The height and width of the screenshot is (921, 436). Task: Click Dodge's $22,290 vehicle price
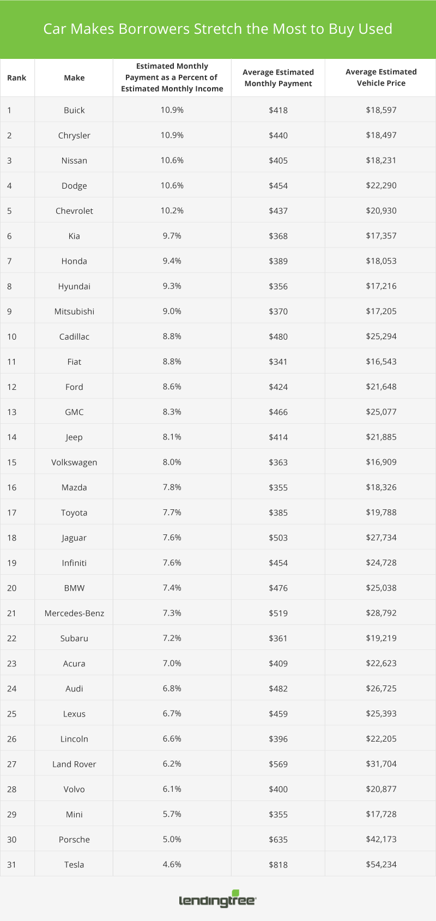tap(381, 185)
